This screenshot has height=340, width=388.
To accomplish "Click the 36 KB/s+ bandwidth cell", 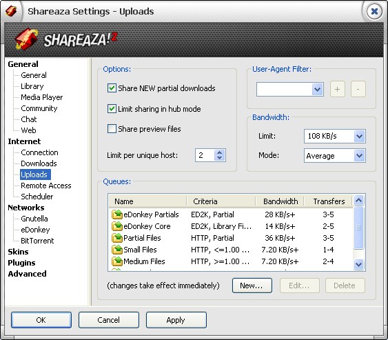I will pos(280,238).
